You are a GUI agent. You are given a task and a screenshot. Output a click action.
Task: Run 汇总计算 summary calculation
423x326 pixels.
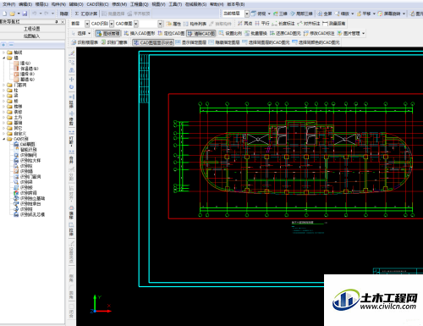(85, 14)
